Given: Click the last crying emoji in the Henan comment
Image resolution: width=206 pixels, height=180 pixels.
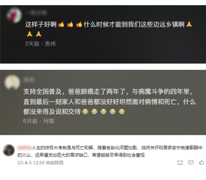Looking at the screenshot, I should click(x=122, y=112).
